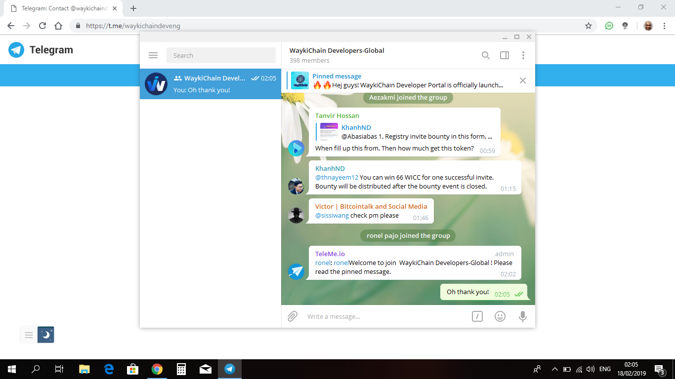Attach a file with the paperclip icon

point(293,316)
